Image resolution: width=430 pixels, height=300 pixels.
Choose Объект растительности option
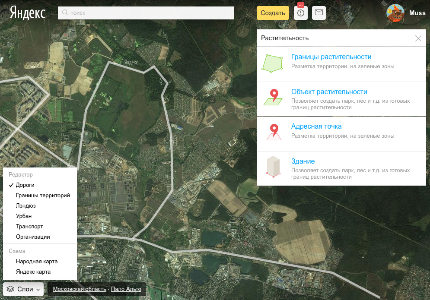click(329, 92)
